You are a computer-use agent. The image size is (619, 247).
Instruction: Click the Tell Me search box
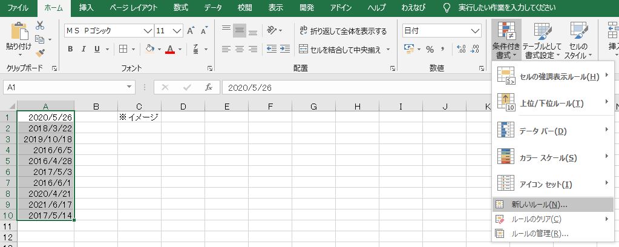(507, 8)
